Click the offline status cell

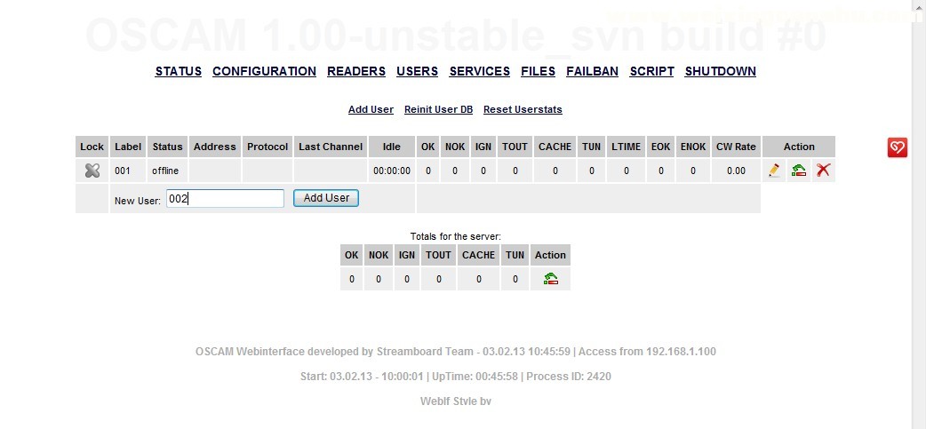point(167,171)
